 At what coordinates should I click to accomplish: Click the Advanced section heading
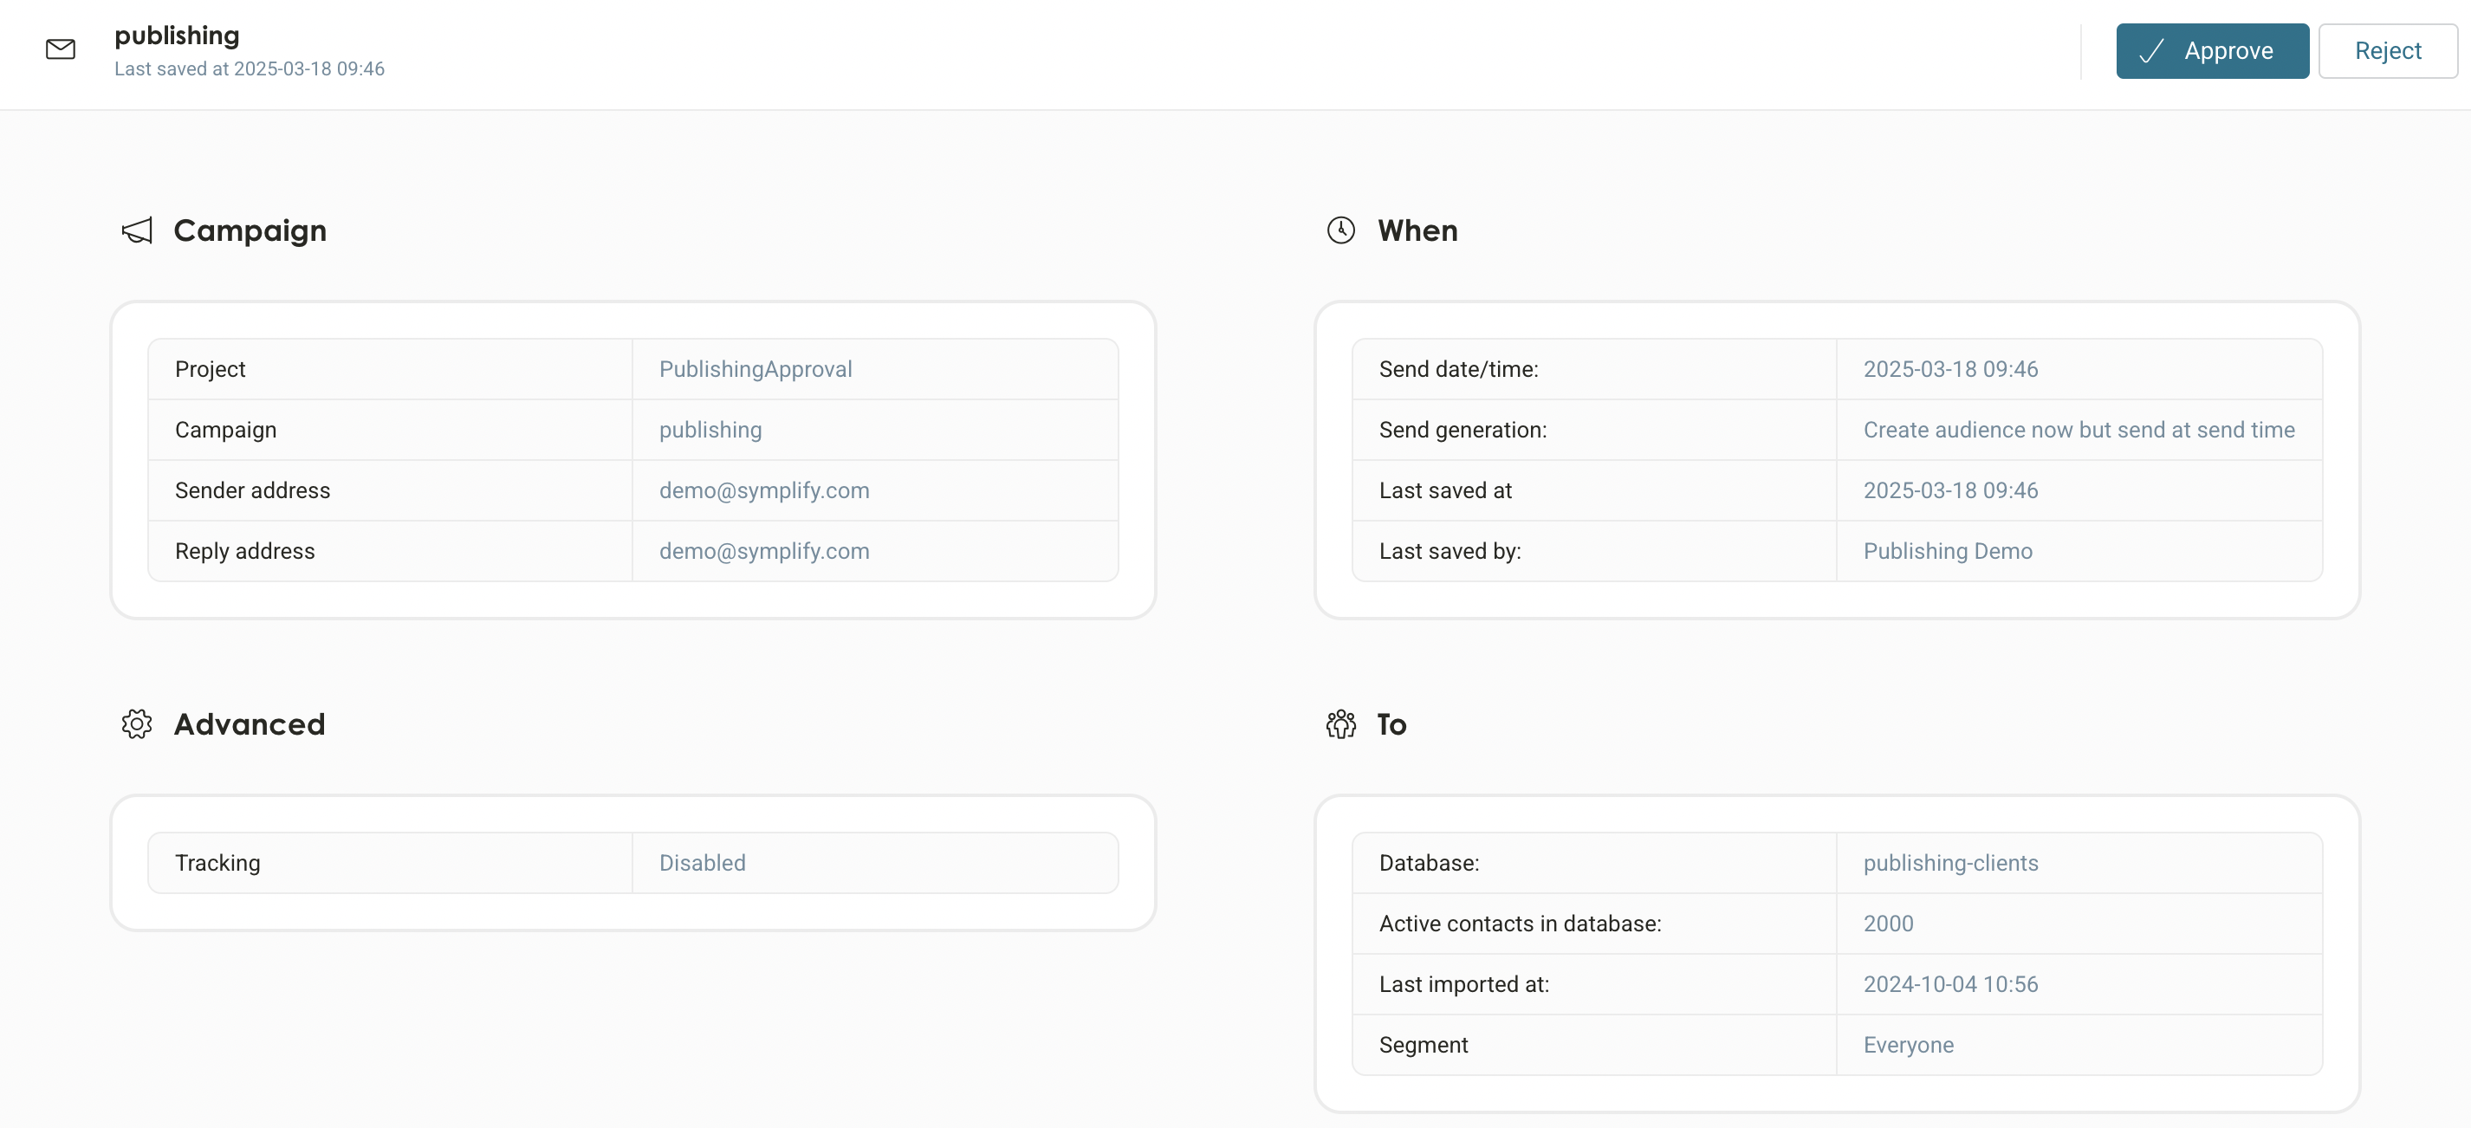click(x=250, y=724)
